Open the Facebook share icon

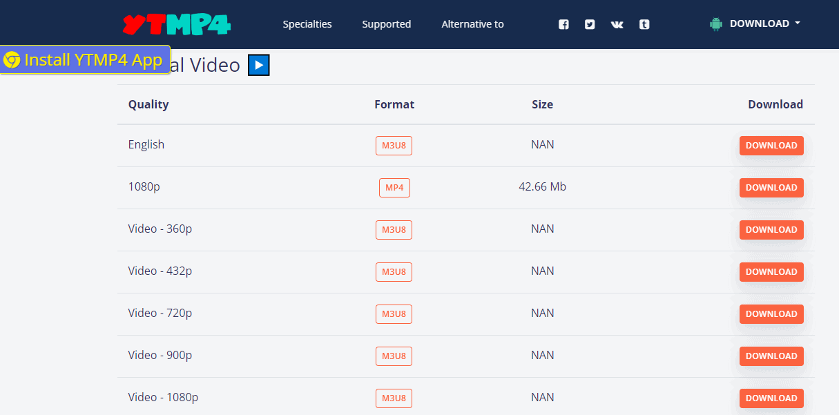click(x=563, y=24)
